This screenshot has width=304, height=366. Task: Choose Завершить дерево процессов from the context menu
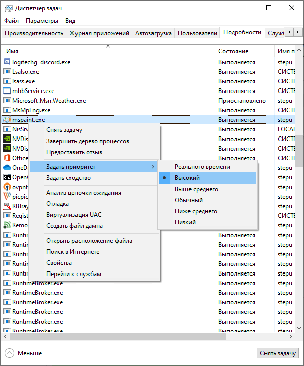(x=88, y=141)
